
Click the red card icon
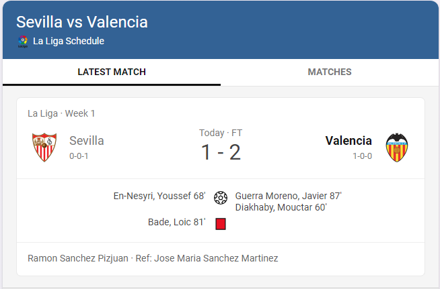[221, 224]
